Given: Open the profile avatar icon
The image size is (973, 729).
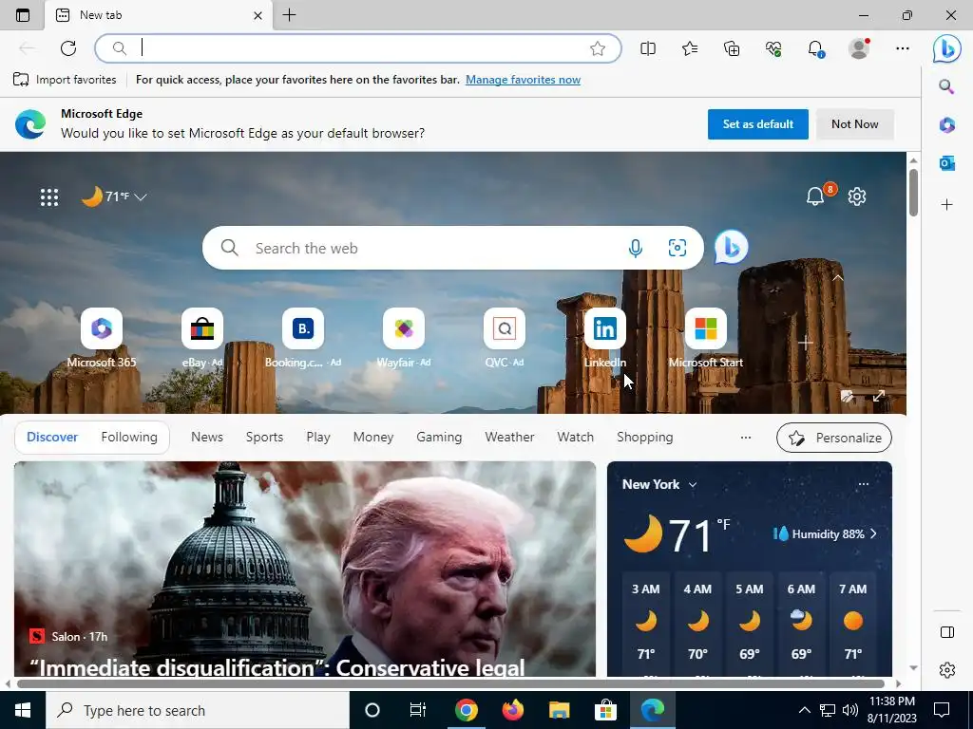Looking at the screenshot, I should click(859, 48).
